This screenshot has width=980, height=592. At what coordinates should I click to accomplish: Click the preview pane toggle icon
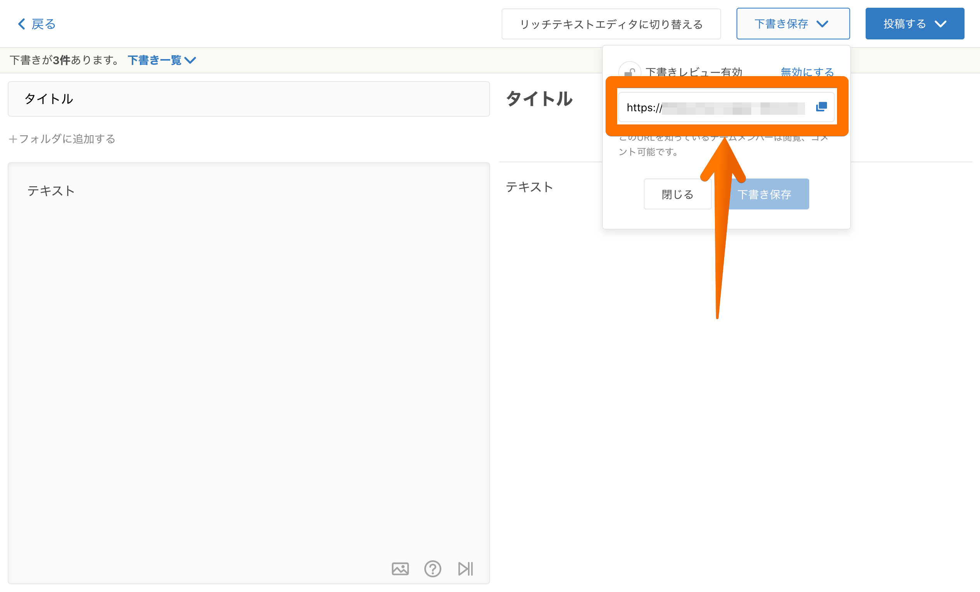pos(465,568)
